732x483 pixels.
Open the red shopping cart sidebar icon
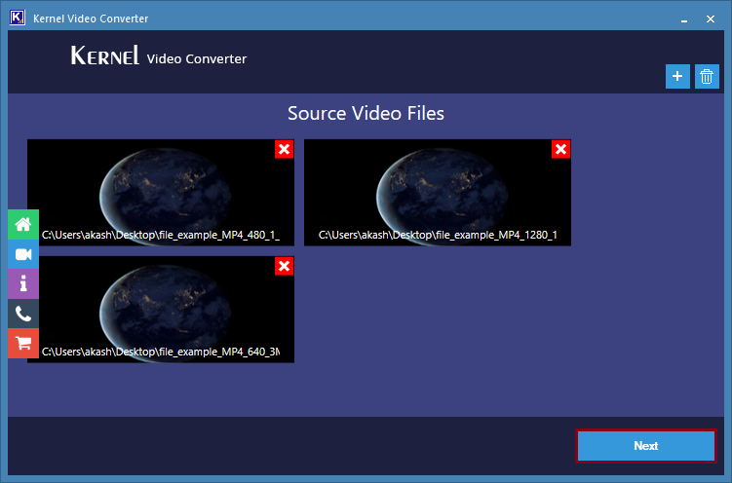(x=23, y=343)
